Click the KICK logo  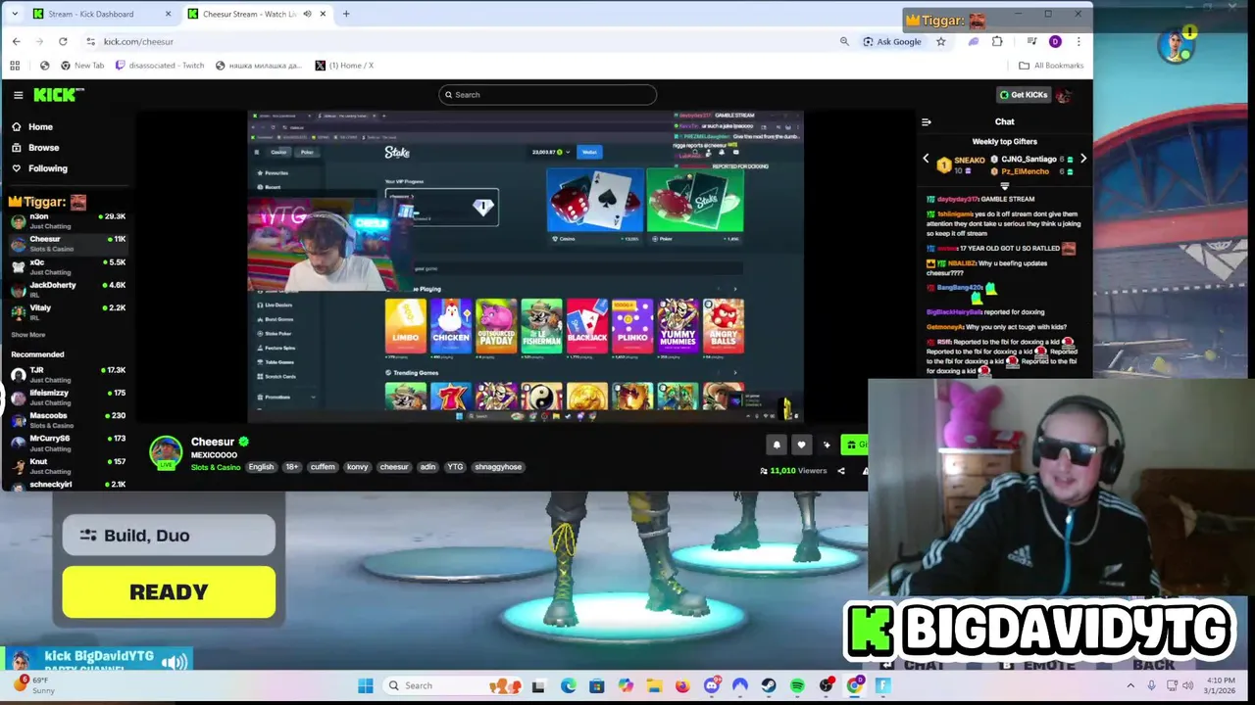point(59,94)
